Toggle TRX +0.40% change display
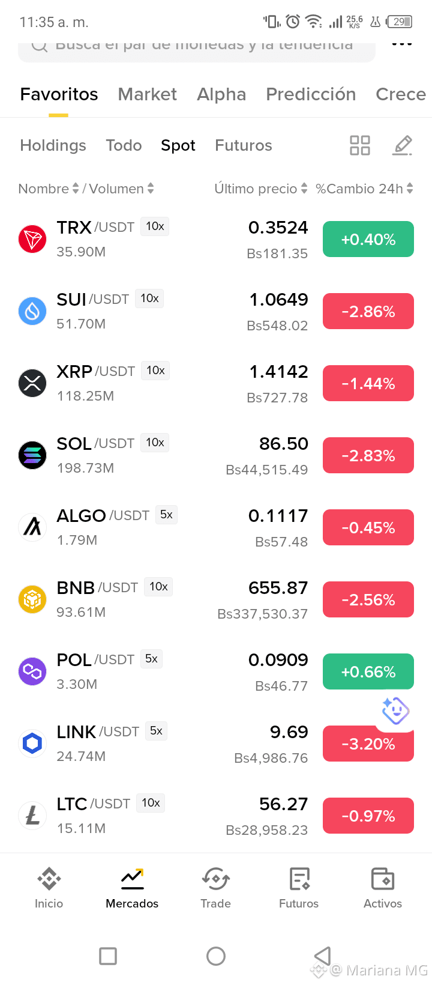Screen dimensions: 432x985 (x=368, y=239)
